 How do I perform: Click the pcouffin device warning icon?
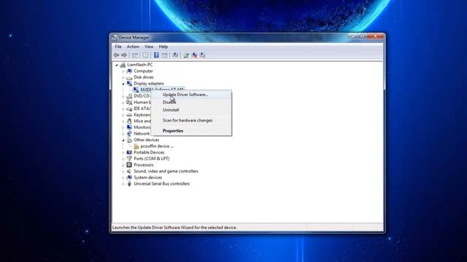coord(136,146)
